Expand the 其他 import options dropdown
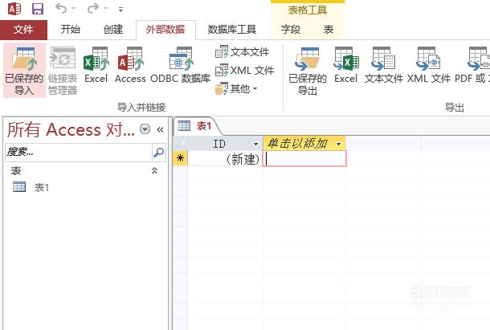 click(236, 89)
